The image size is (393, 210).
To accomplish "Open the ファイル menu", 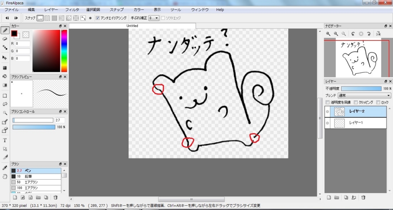I will tap(12, 10).
